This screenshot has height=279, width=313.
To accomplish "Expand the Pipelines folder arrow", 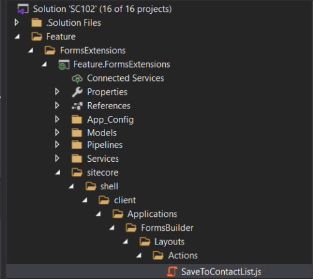I will (57, 144).
